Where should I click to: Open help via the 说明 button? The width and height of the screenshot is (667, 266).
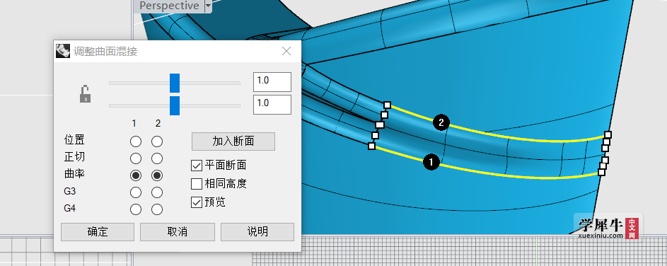click(x=257, y=232)
